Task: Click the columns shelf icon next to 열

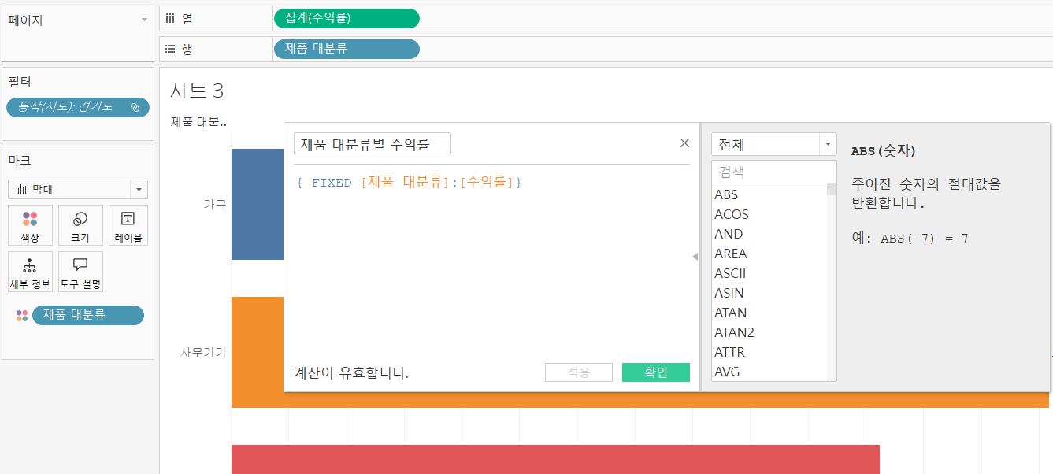Action: (x=169, y=18)
